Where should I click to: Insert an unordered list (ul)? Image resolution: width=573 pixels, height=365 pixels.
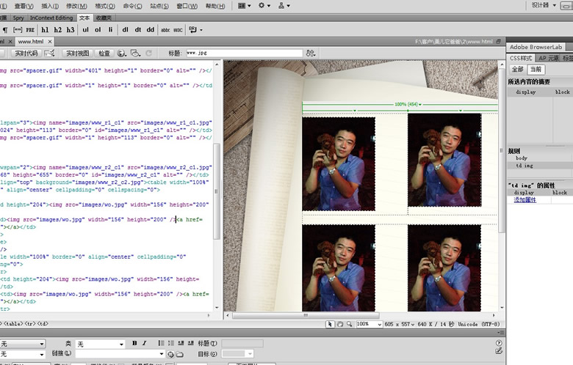click(x=86, y=30)
